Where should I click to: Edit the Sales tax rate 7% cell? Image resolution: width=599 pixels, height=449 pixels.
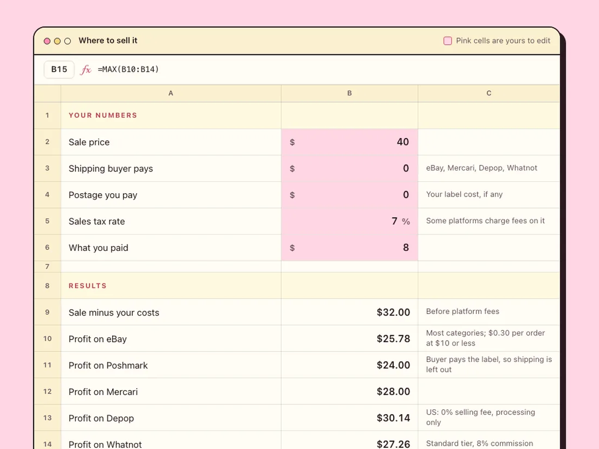(x=350, y=221)
